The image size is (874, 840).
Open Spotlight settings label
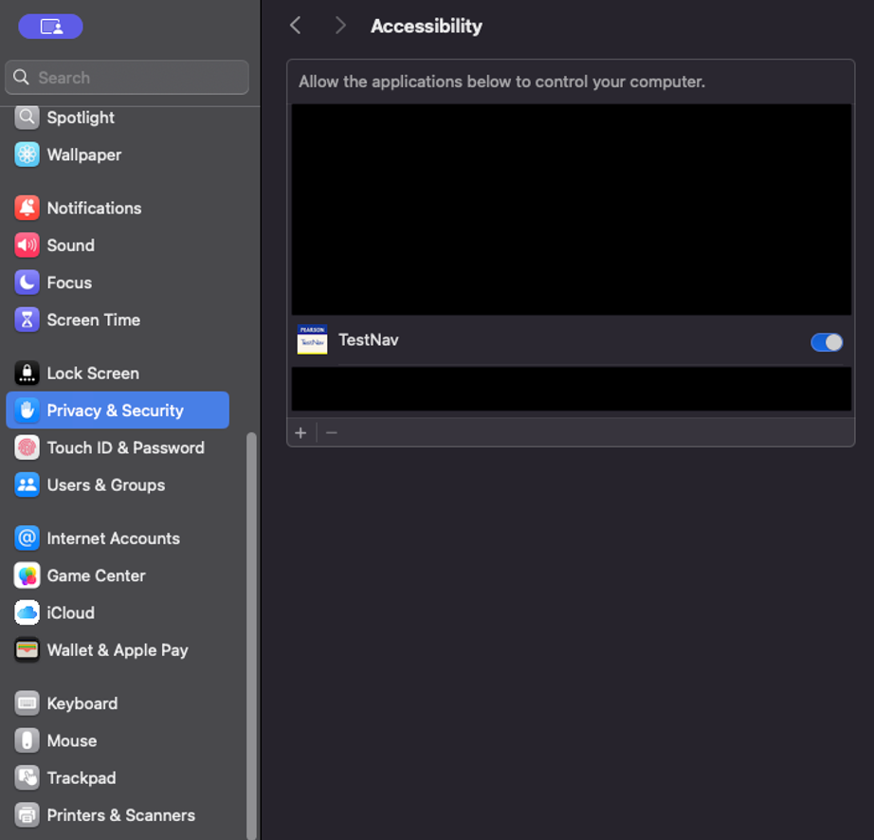81,118
